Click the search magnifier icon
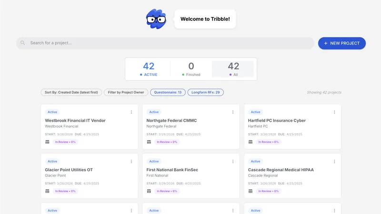The height and width of the screenshot is (214, 381). (x=22, y=43)
